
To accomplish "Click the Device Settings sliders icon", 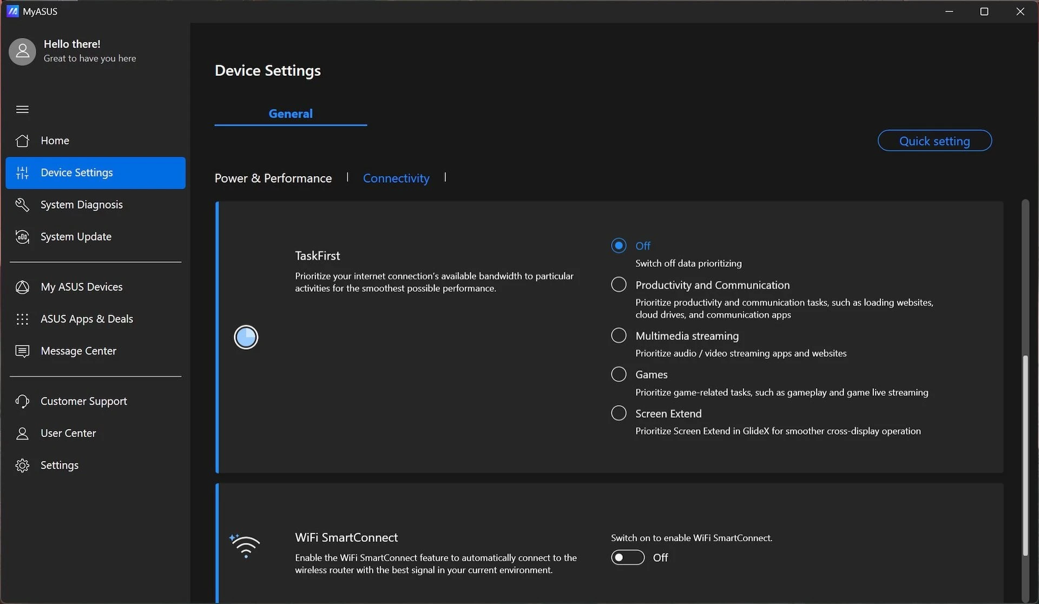I will (x=22, y=172).
